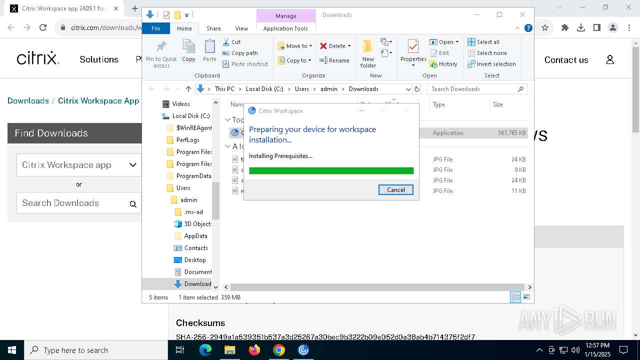
Task: Open Firefox from the taskbar
Action: 254,350
